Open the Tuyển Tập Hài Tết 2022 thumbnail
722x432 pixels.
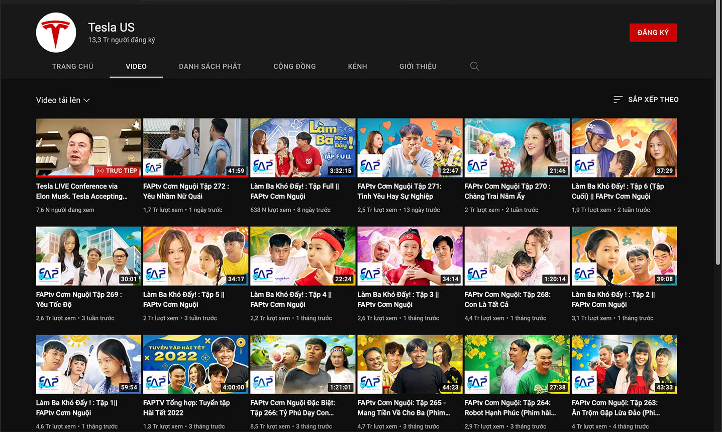[195, 364]
